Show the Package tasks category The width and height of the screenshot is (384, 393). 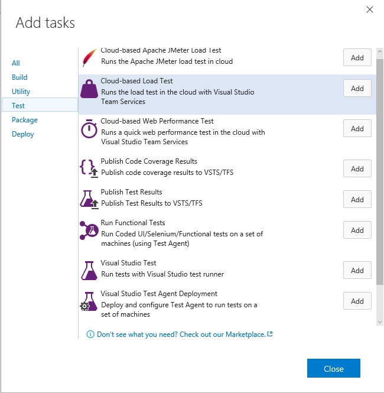coord(25,120)
